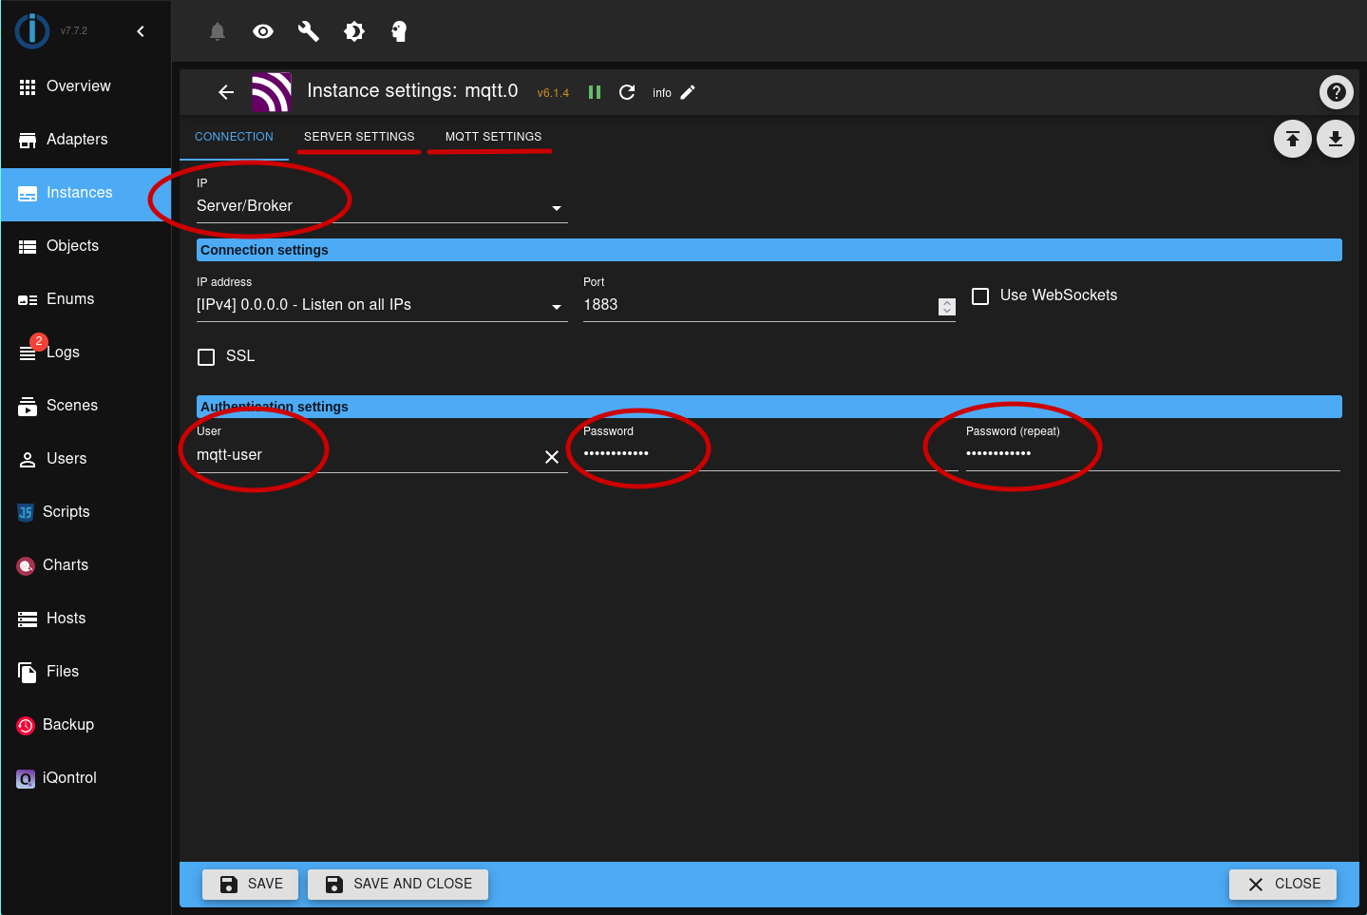Clear the User field with the X
This screenshot has height=915, width=1367.
[x=552, y=456]
